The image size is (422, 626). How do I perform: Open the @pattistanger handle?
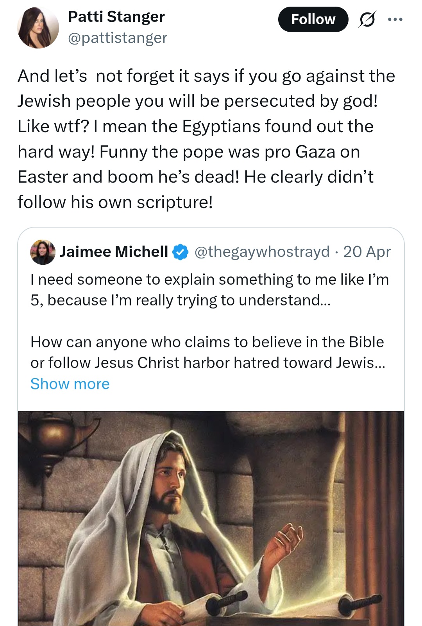tap(118, 38)
